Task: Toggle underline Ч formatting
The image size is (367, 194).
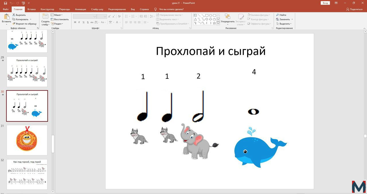Action: (83, 22)
